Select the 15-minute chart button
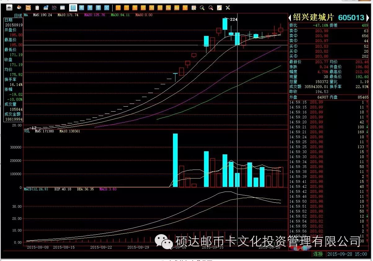Screen dimensions: 373x261 (x=143, y=7)
